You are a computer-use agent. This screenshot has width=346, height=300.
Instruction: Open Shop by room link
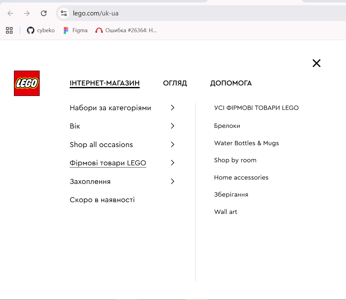click(235, 160)
